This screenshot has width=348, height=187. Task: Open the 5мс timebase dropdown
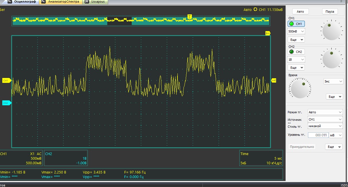(333, 81)
